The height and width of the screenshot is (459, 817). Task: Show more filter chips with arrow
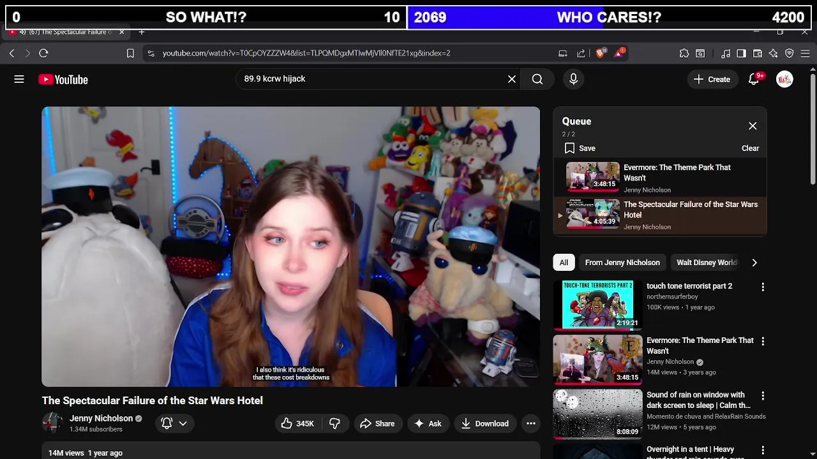pyautogui.click(x=754, y=263)
